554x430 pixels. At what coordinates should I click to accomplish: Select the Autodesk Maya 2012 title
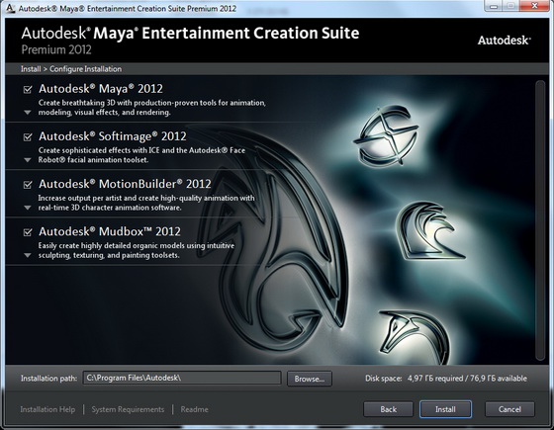pos(101,89)
